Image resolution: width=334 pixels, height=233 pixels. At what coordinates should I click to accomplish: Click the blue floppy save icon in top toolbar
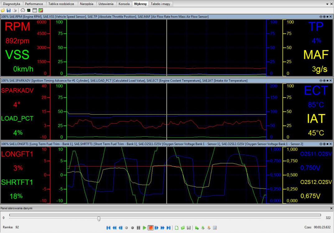tap(8, 10)
